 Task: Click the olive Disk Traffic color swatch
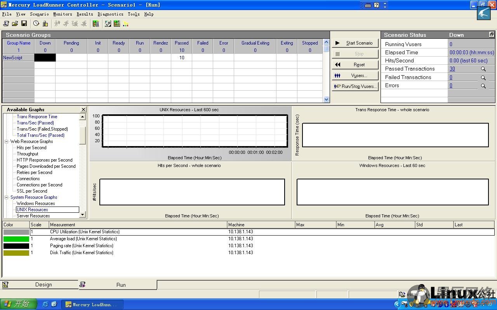(16, 253)
